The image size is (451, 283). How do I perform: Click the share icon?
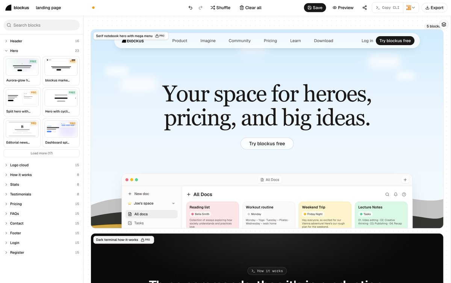[x=365, y=8]
